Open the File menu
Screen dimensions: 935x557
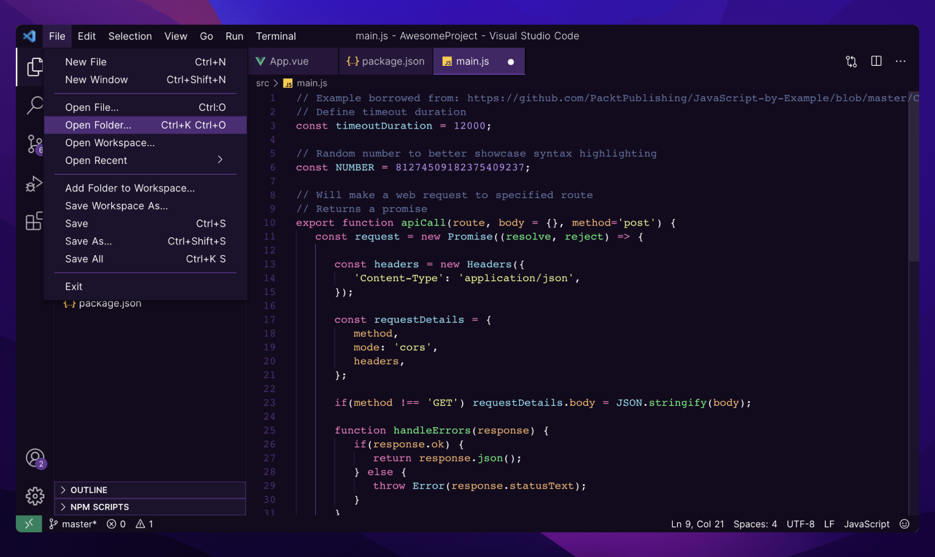[x=57, y=36]
